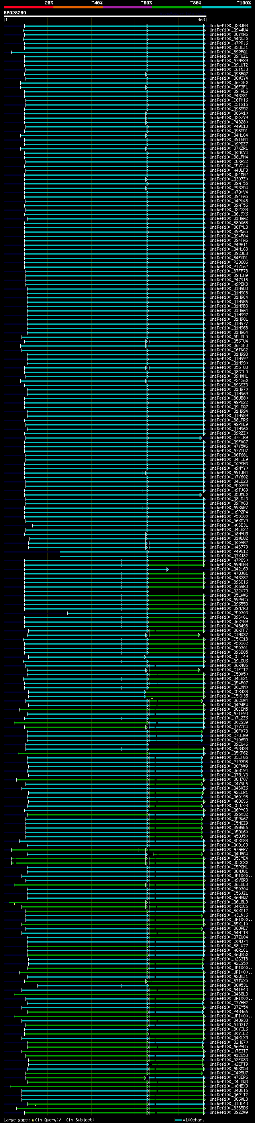The width and height of the screenshot is (255, 1123).
Task: Select the UniRef100_O22338 label
Action: tap(228, 210)
